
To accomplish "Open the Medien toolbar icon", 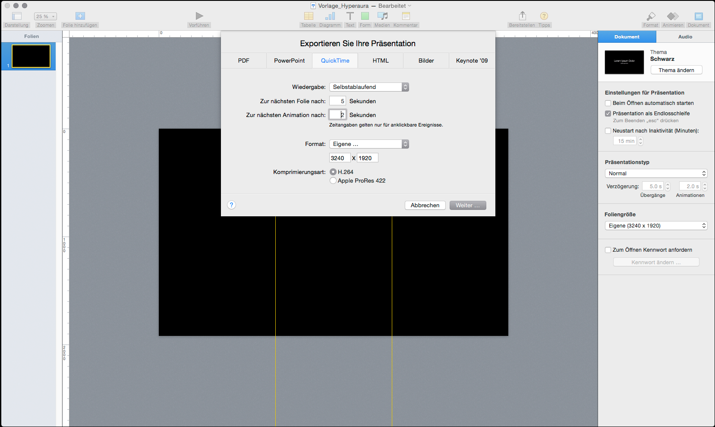I will (x=382, y=16).
